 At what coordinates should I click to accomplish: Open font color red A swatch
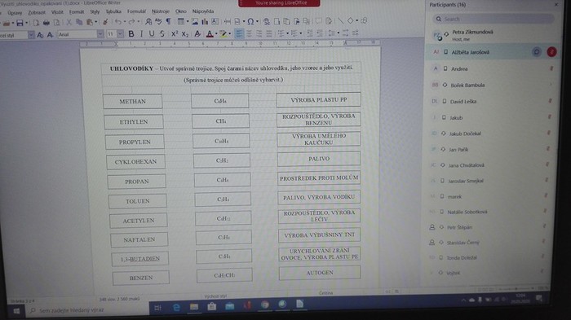pyautogui.click(x=210, y=34)
